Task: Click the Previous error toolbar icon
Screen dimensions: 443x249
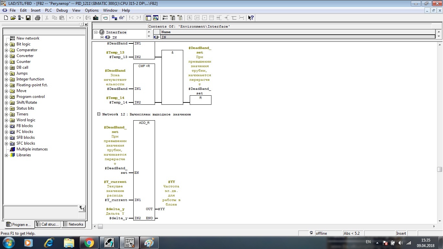Action: (x=131, y=18)
